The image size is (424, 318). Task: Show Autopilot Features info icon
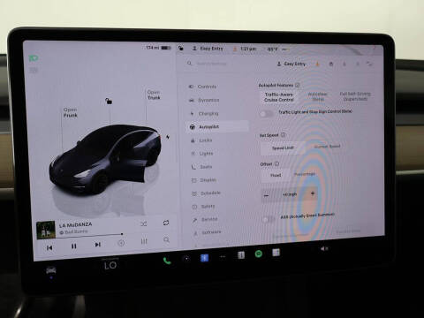click(298, 85)
